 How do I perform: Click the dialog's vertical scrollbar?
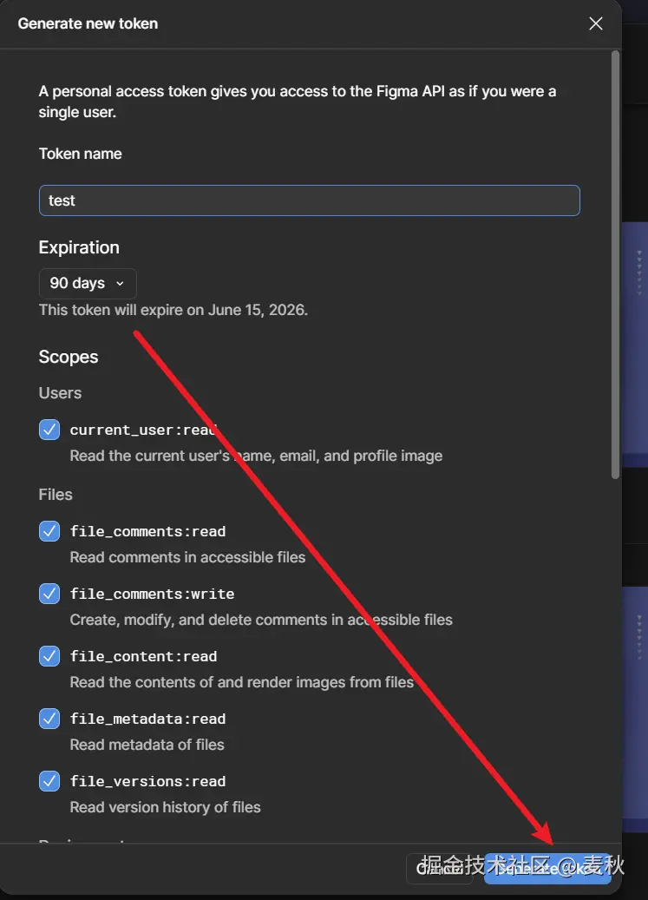pyautogui.click(x=616, y=260)
